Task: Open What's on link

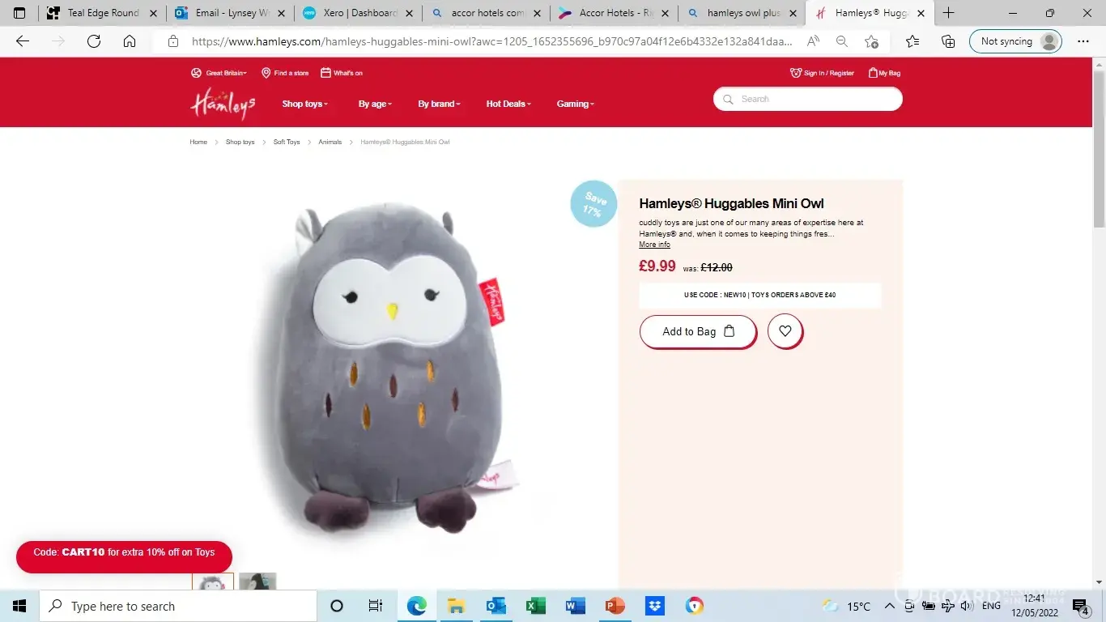Action: pyautogui.click(x=342, y=73)
